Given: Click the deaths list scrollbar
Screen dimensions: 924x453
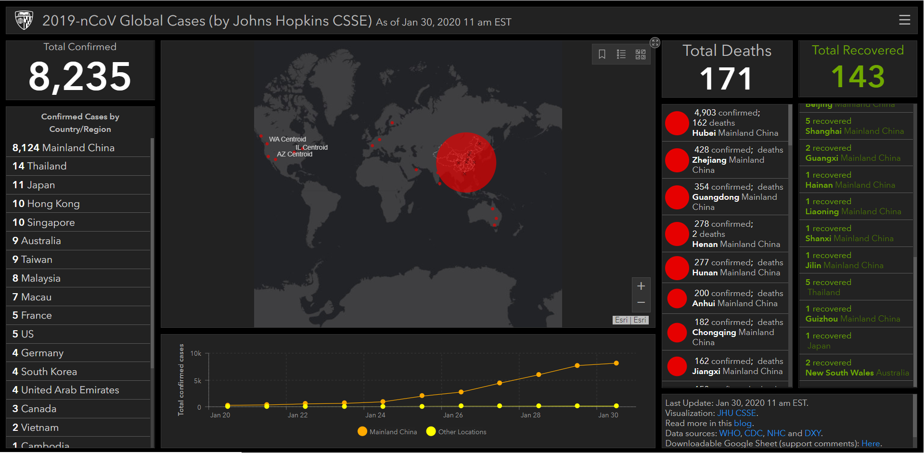Looking at the screenshot, I should click(x=790, y=125).
